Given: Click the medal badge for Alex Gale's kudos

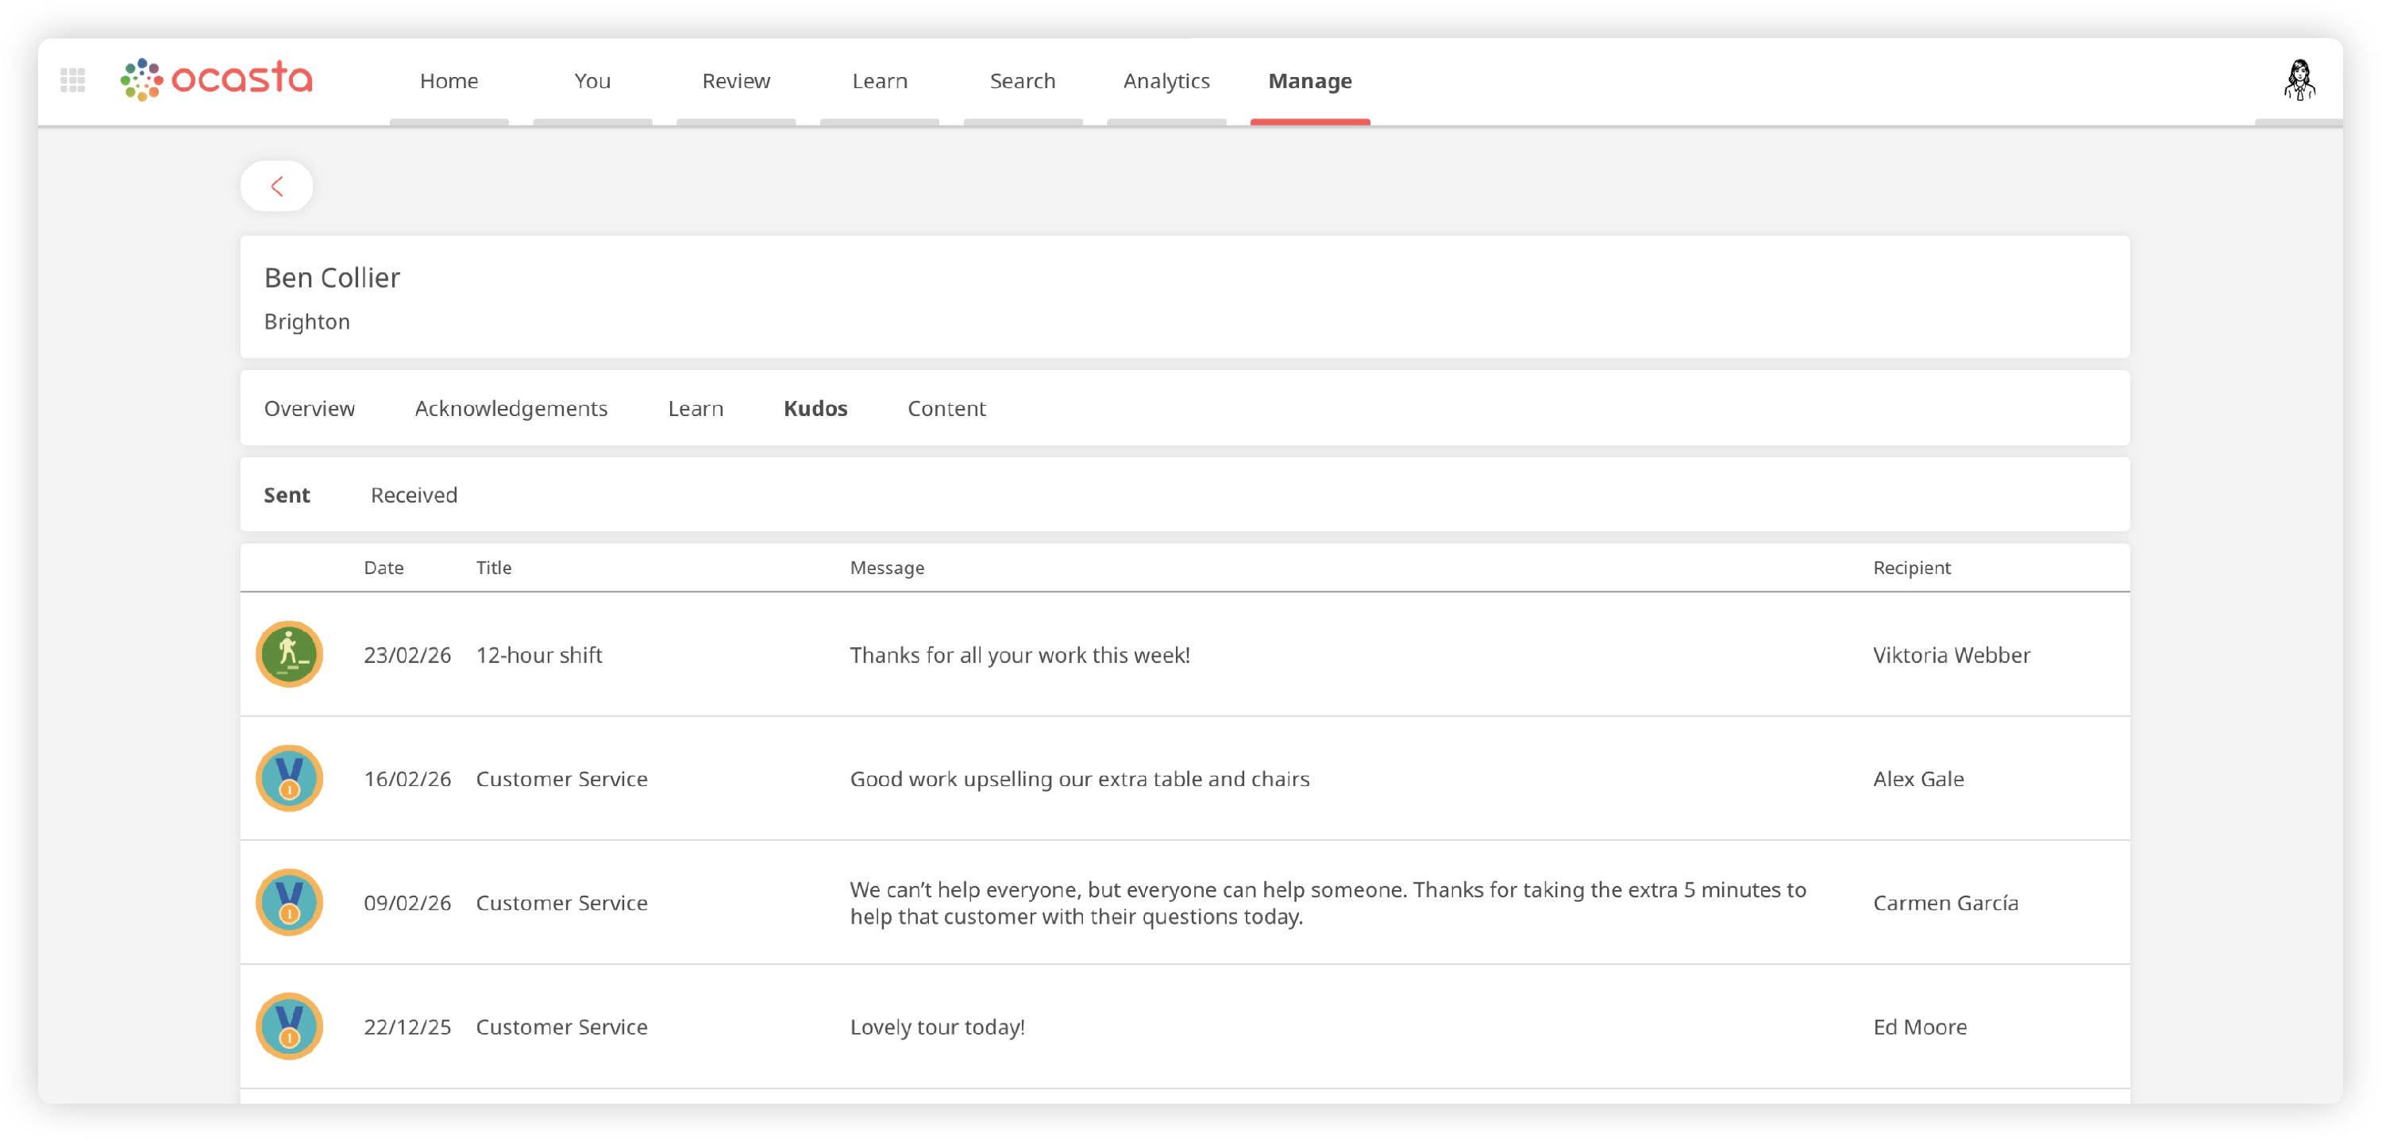Looking at the screenshot, I should pos(290,779).
